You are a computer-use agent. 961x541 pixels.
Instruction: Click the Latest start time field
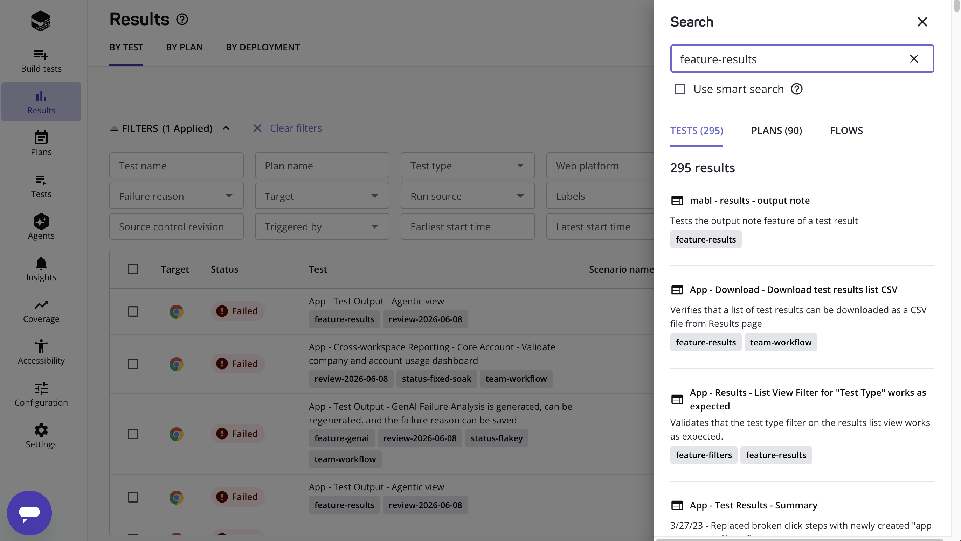tap(600, 227)
